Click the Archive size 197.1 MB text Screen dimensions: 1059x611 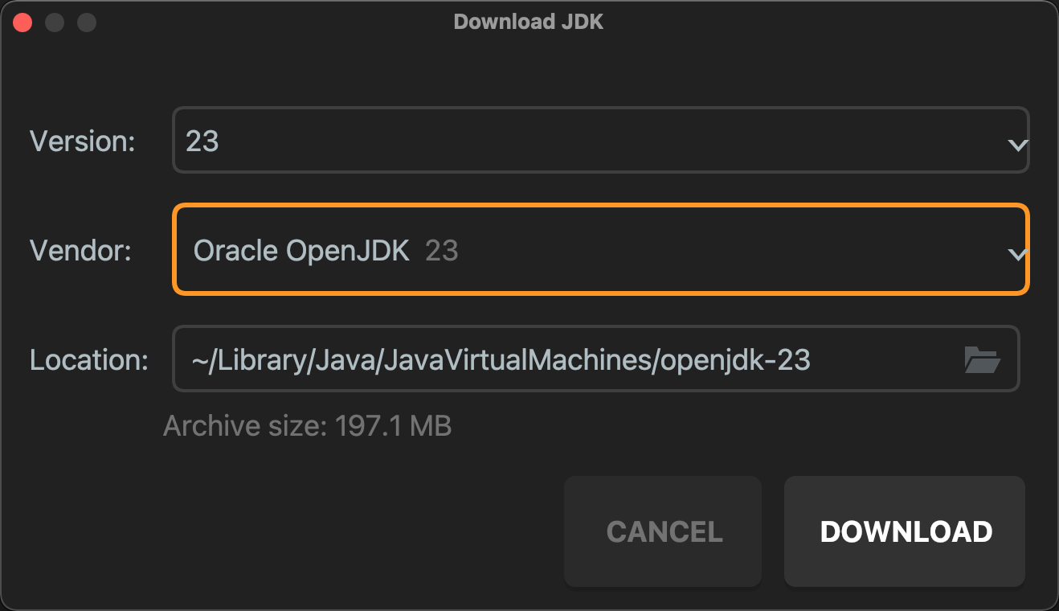(308, 425)
